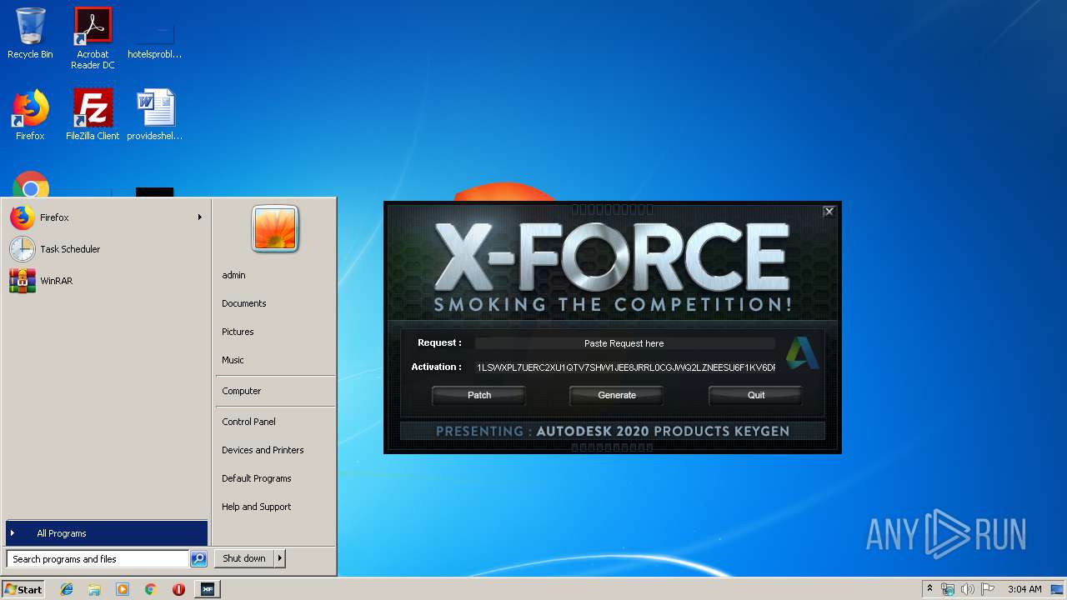Launch Firefox from the Start menu

(x=106, y=217)
